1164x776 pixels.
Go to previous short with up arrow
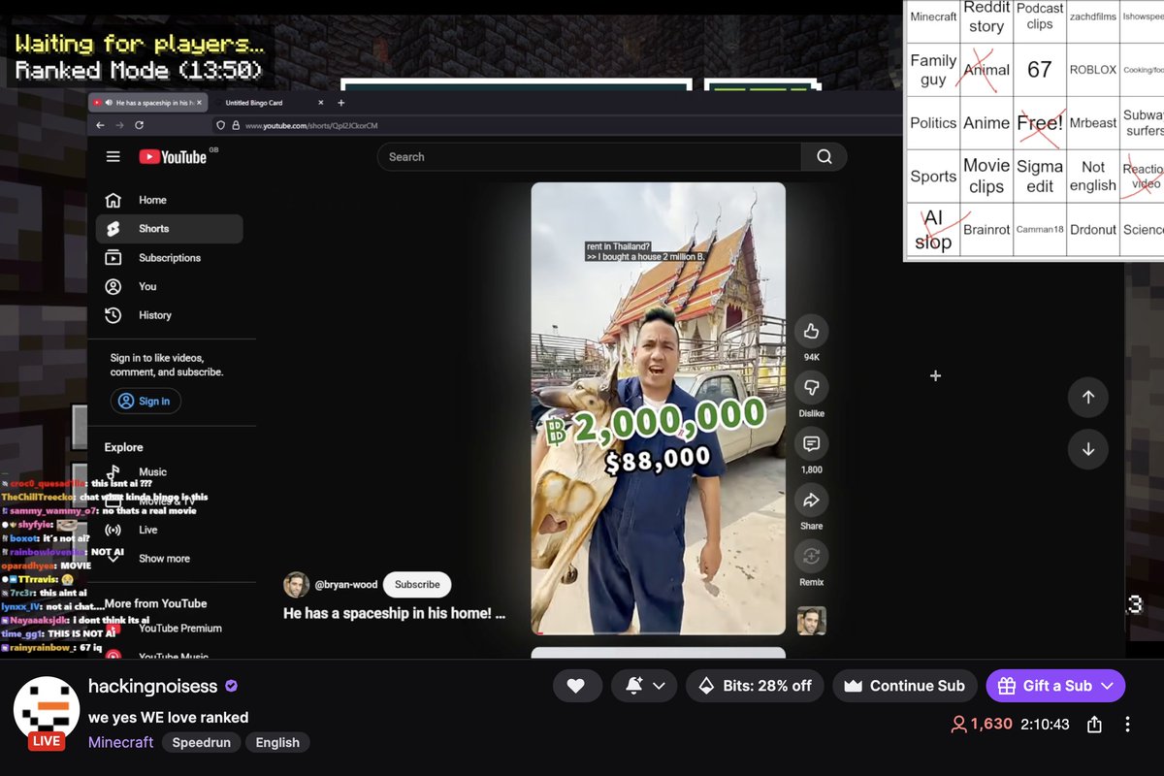[1087, 397]
